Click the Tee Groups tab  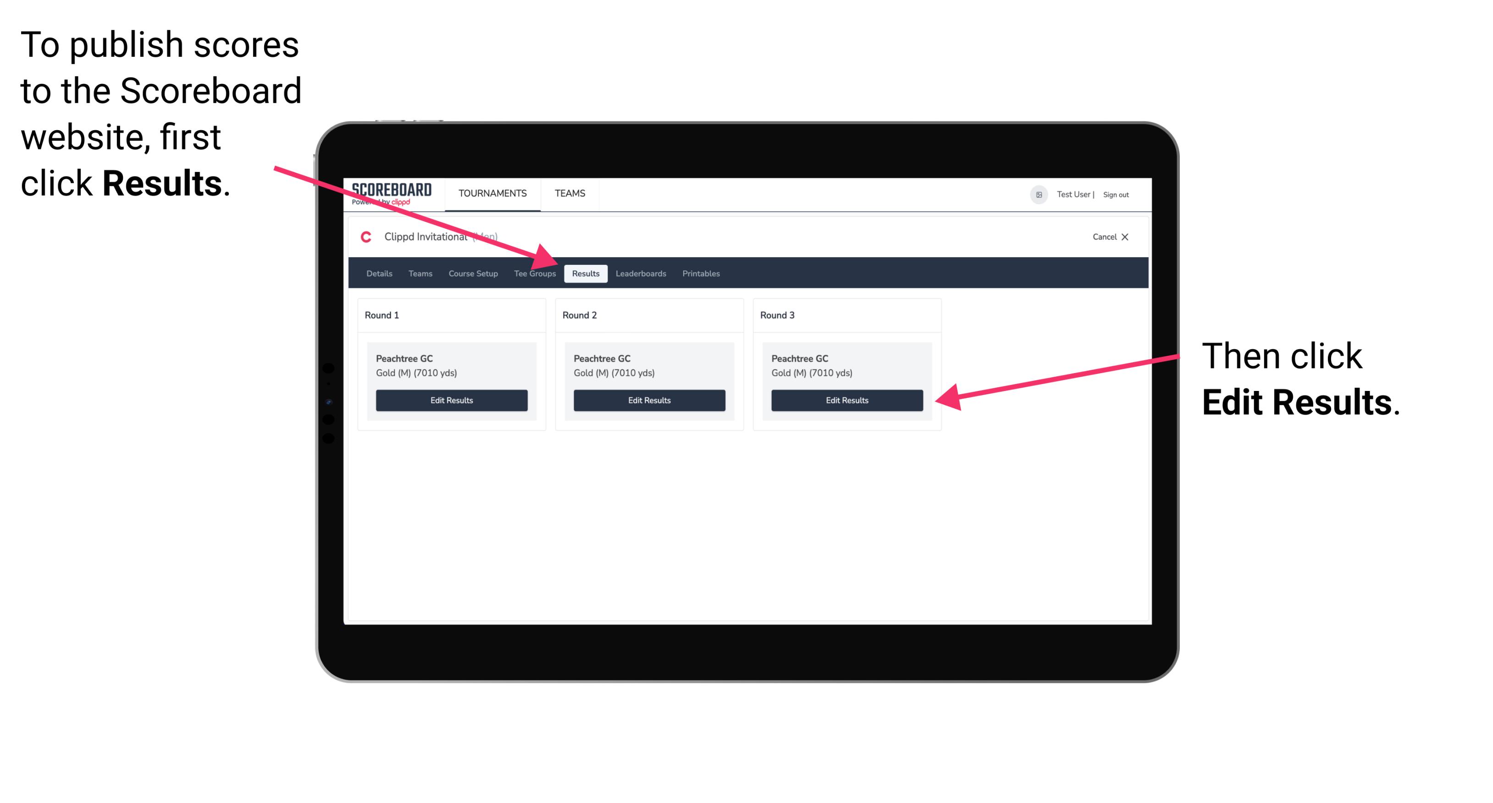click(x=534, y=273)
